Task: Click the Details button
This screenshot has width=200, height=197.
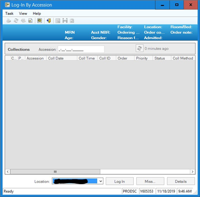Action: click(181, 182)
